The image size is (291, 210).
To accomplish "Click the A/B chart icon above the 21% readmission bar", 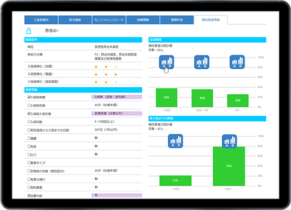I will click(175, 141).
